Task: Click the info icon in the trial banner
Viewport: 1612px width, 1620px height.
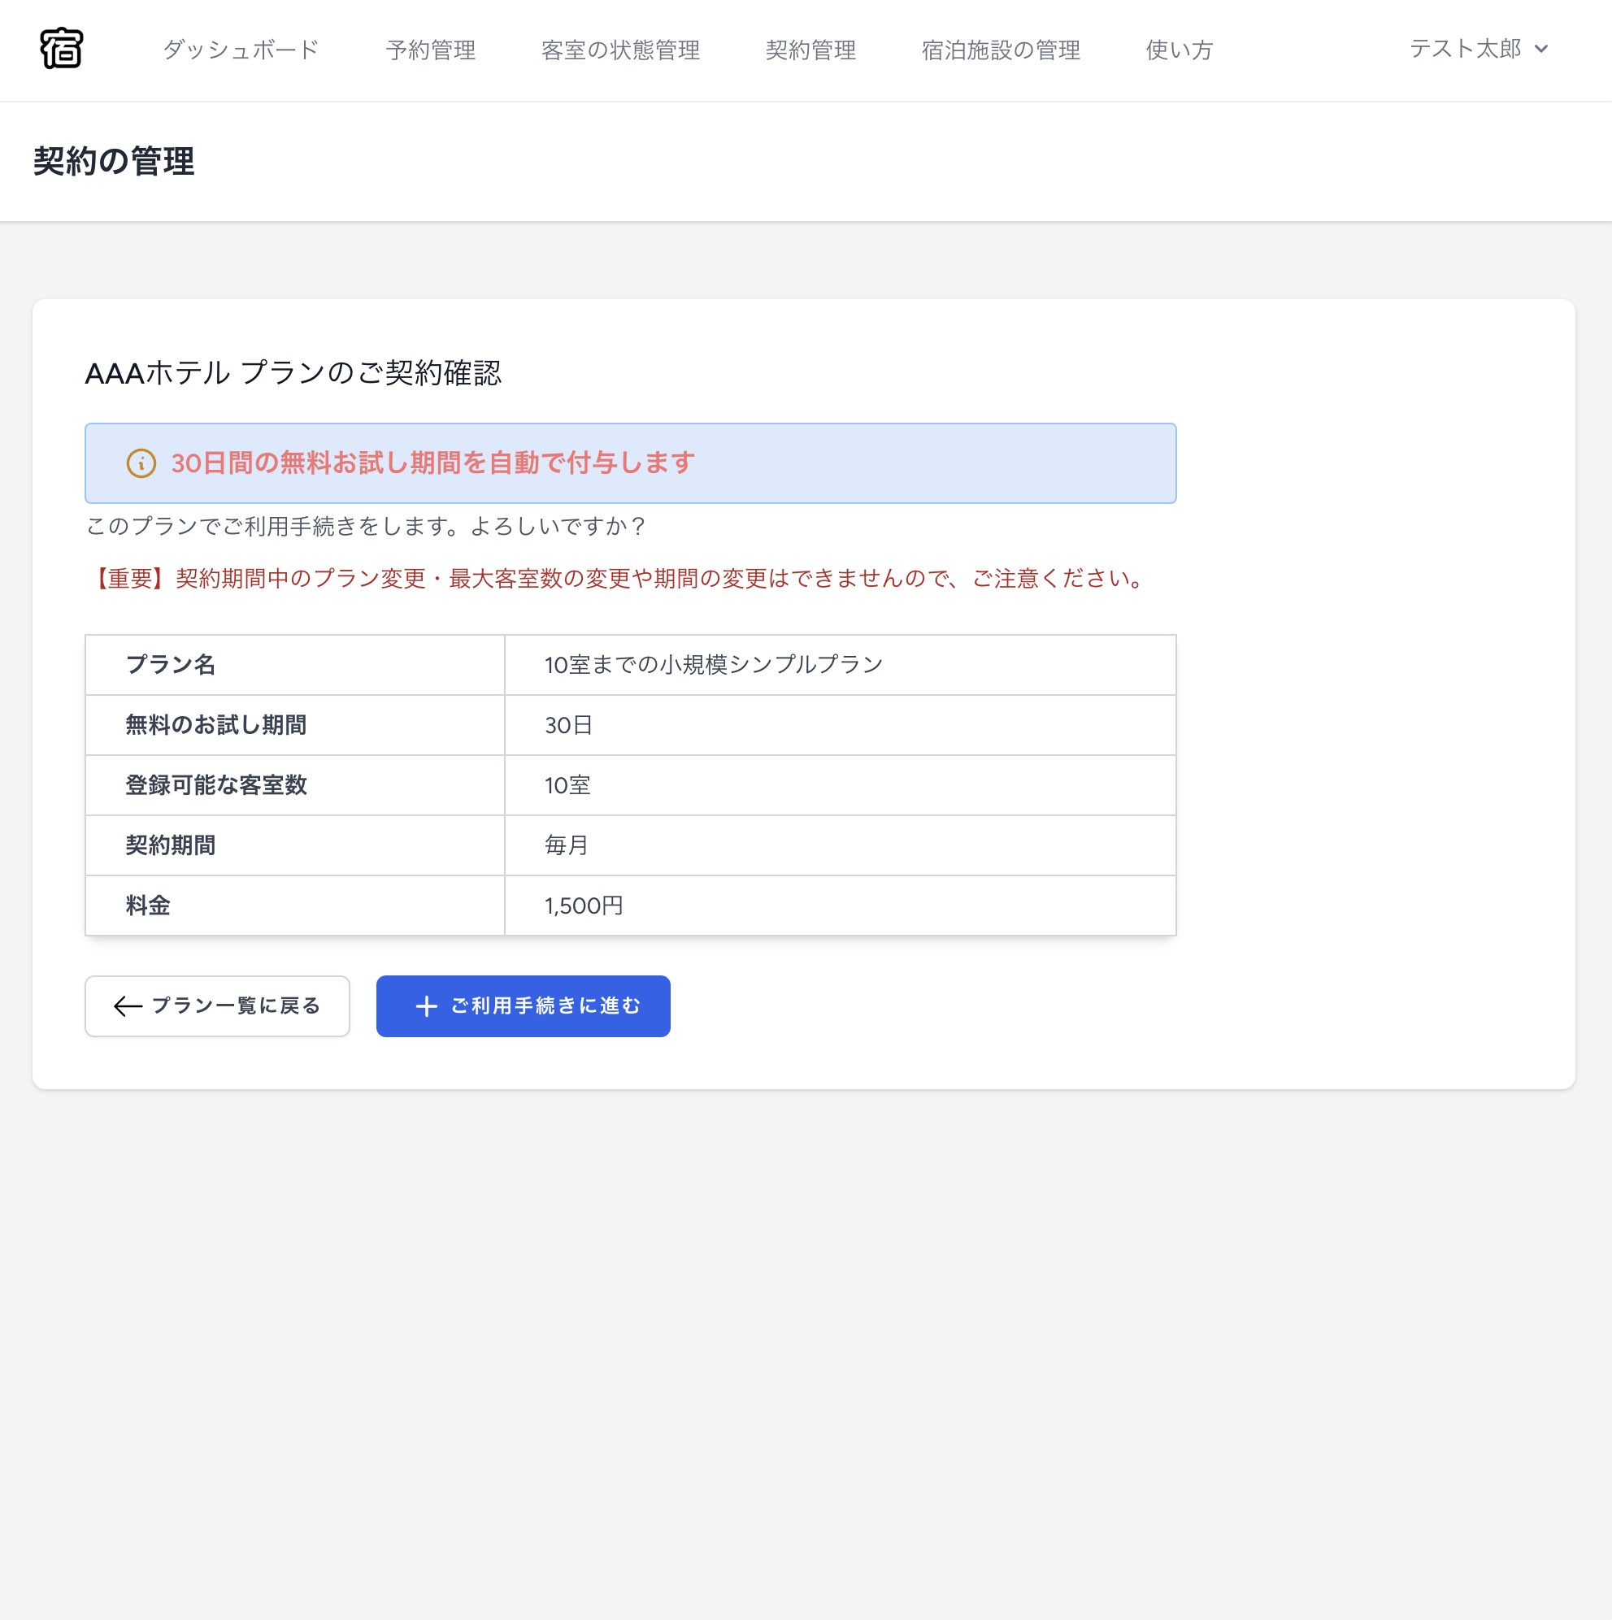Action: pos(141,463)
